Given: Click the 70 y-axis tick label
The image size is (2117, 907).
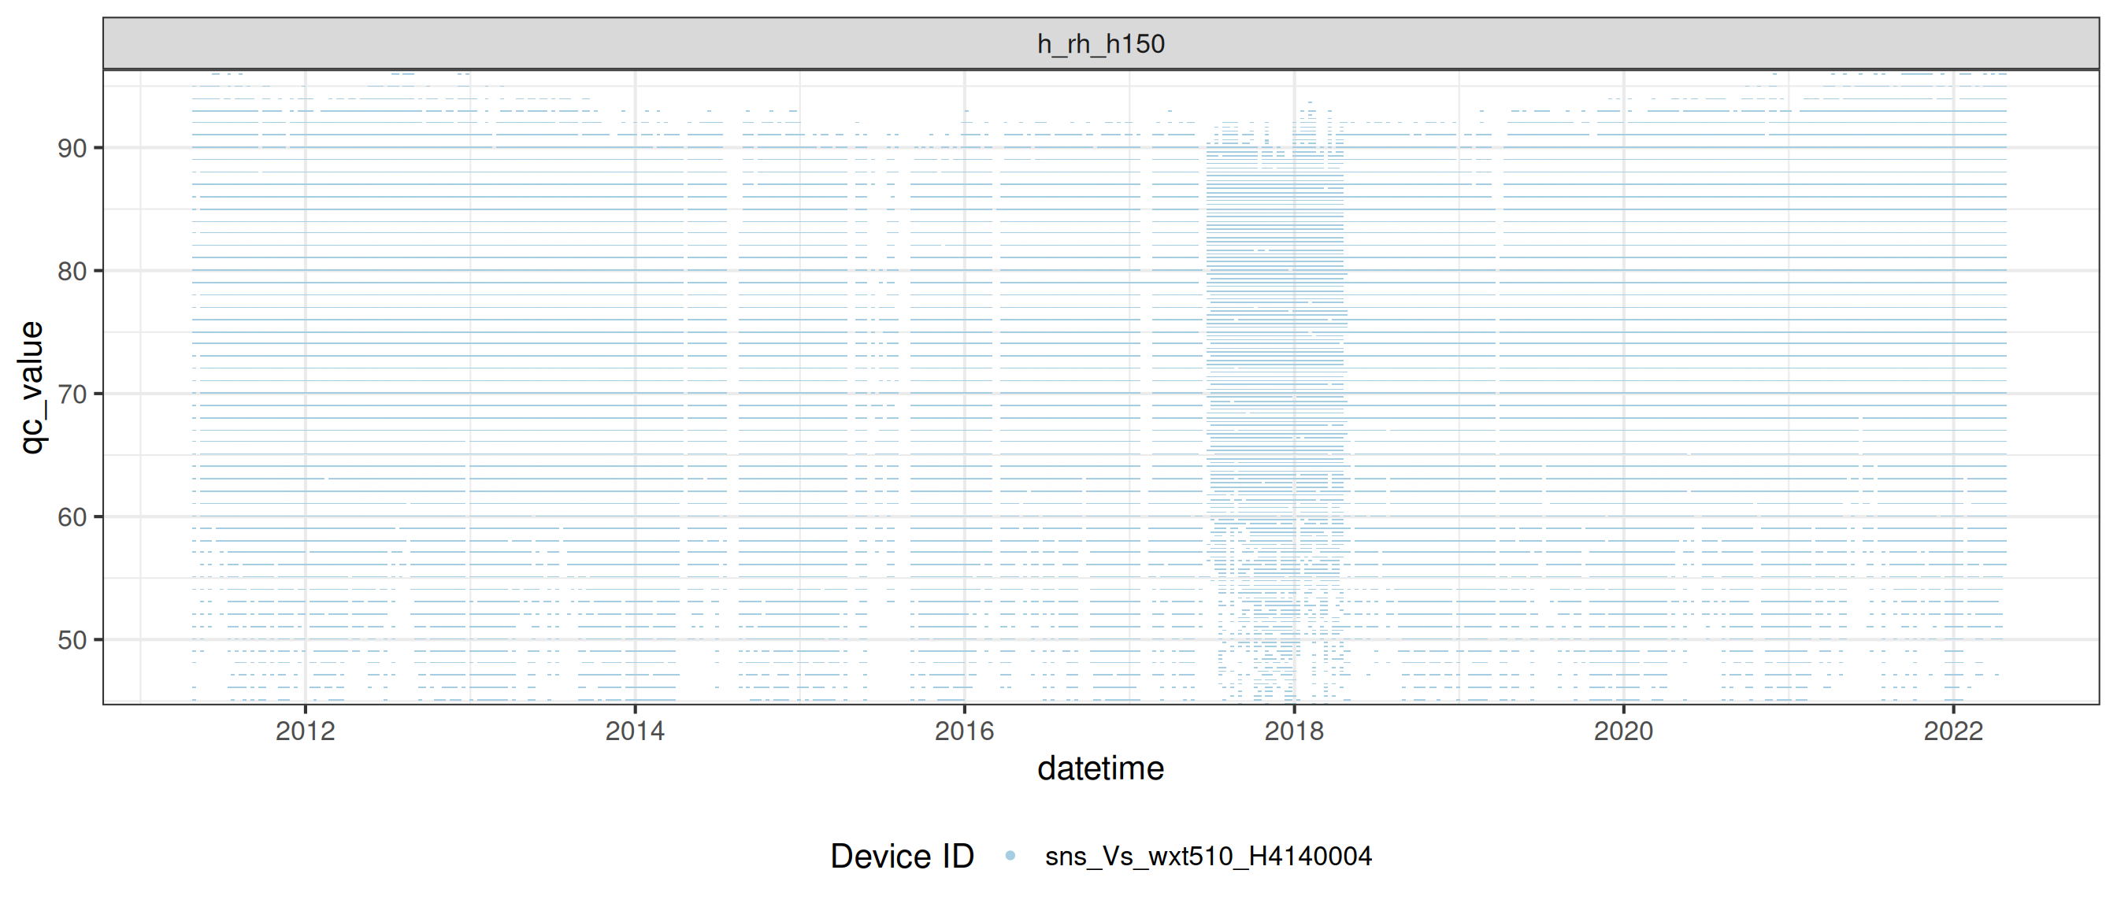Looking at the screenshot, I should (72, 394).
